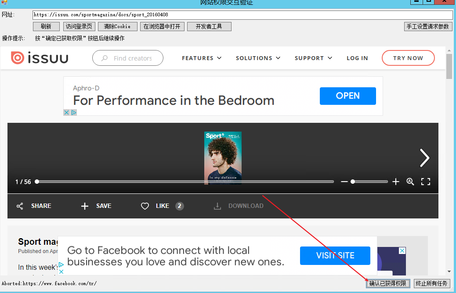Image resolution: width=456 pixels, height=293 pixels.
Task: Expand the Features dropdown menu
Action: 202,58
